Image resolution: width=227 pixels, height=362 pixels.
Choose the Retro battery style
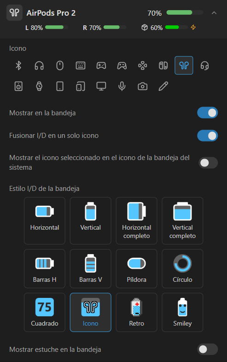136,312
